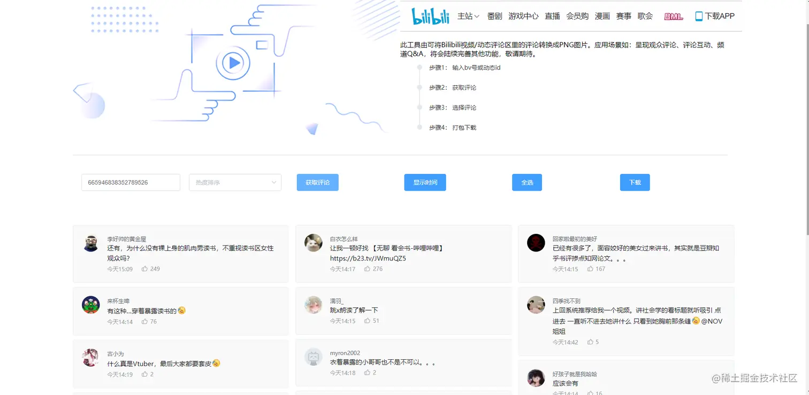Click like icon on 回家啦最初的美好 comment
The image size is (809, 395).
coord(590,269)
